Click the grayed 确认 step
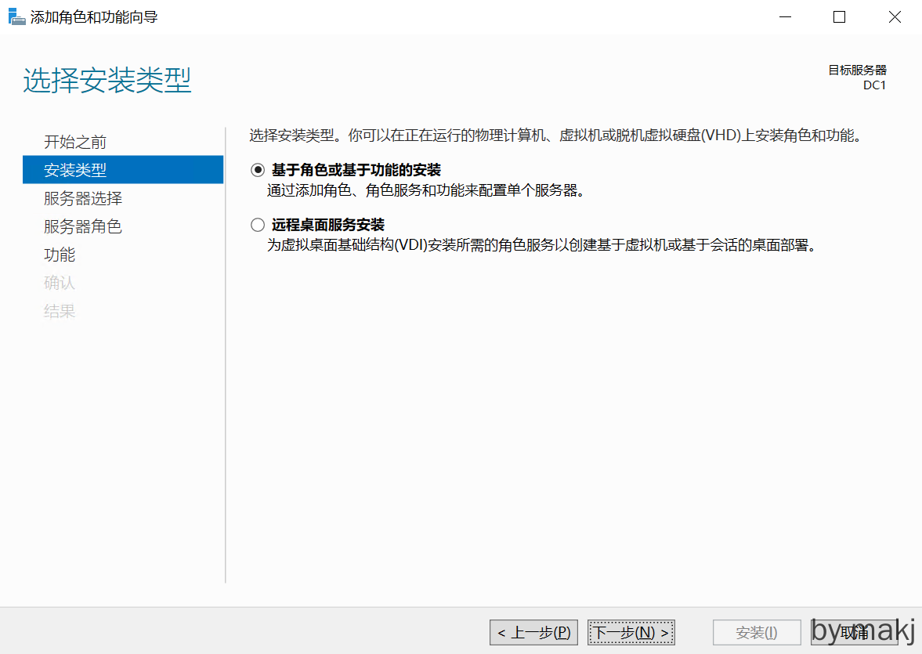Screen dimensions: 922x654 [x=60, y=282]
